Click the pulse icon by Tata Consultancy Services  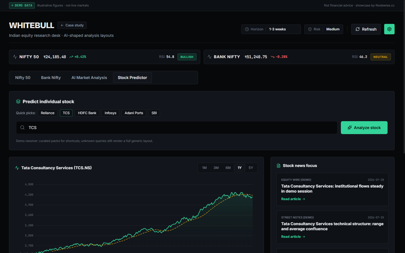(17, 168)
